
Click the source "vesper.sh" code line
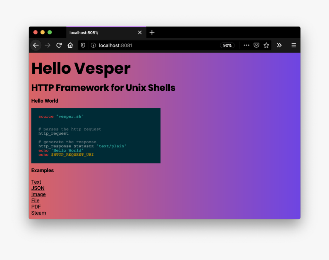coord(61,116)
